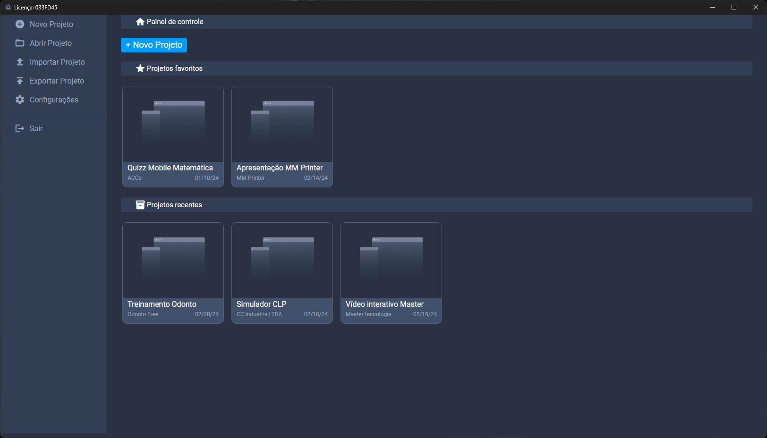767x438 pixels.
Task: Select the Treinamento Odonto project card
Action: 173,273
